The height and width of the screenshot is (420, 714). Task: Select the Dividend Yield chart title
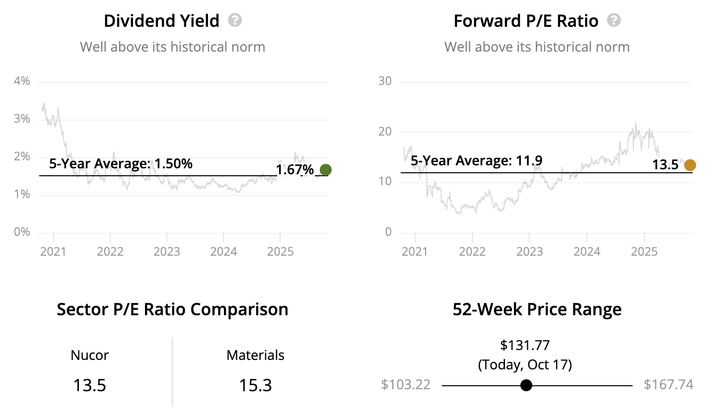(161, 21)
